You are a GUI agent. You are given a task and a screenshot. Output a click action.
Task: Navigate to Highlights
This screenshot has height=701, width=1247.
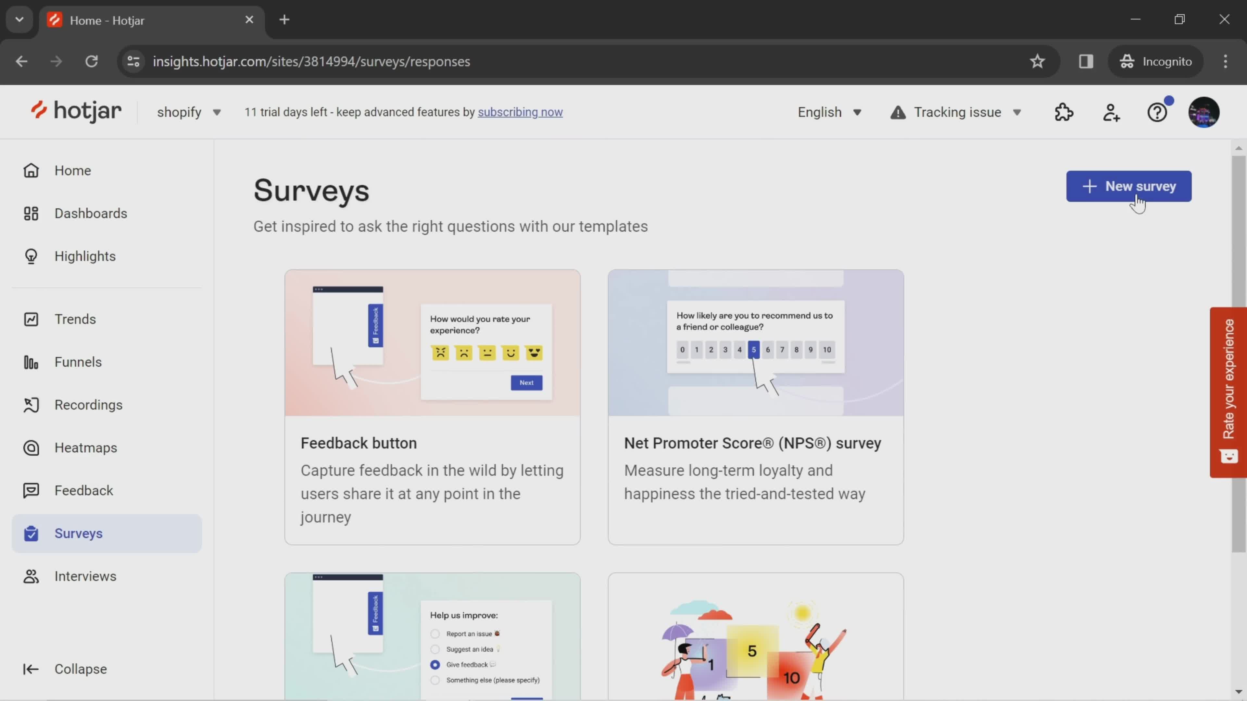pos(85,255)
